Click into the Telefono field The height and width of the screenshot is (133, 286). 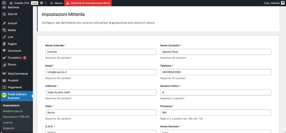tap(215, 72)
